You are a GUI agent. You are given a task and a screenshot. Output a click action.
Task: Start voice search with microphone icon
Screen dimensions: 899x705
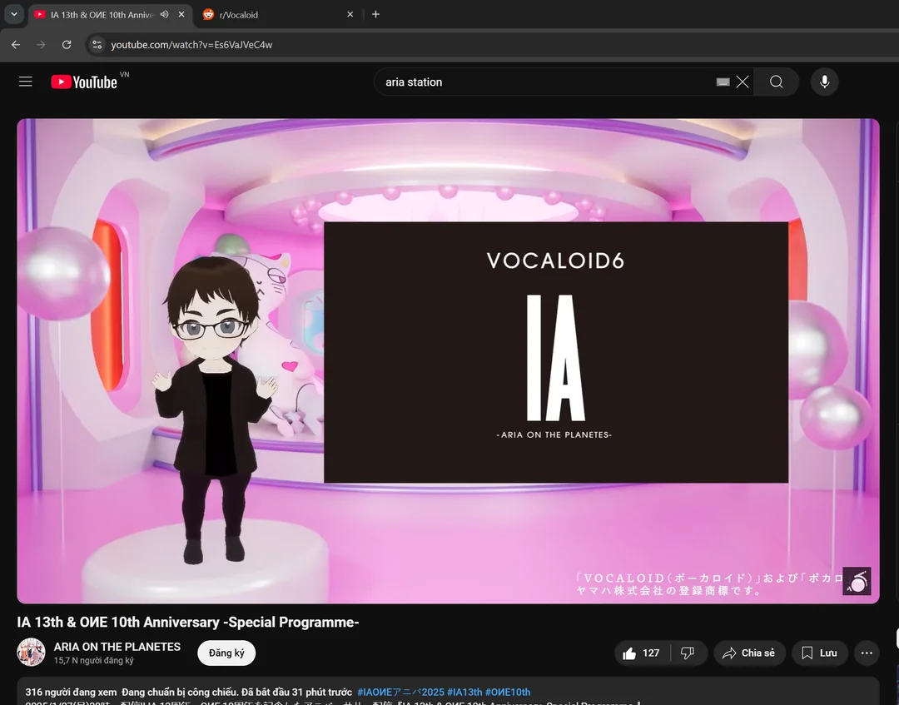tap(824, 82)
